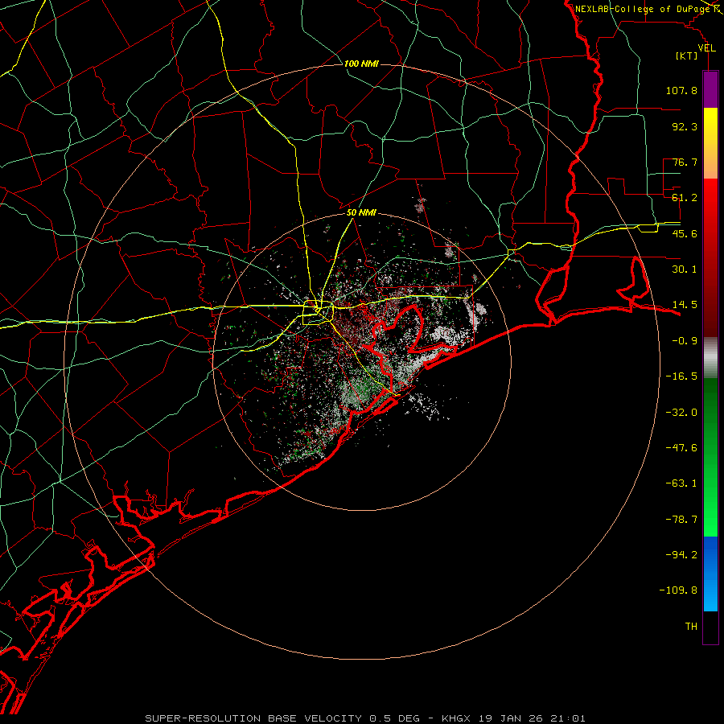
Task: Click the white velocity echoes offshore of the island
Action: click(429, 406)
